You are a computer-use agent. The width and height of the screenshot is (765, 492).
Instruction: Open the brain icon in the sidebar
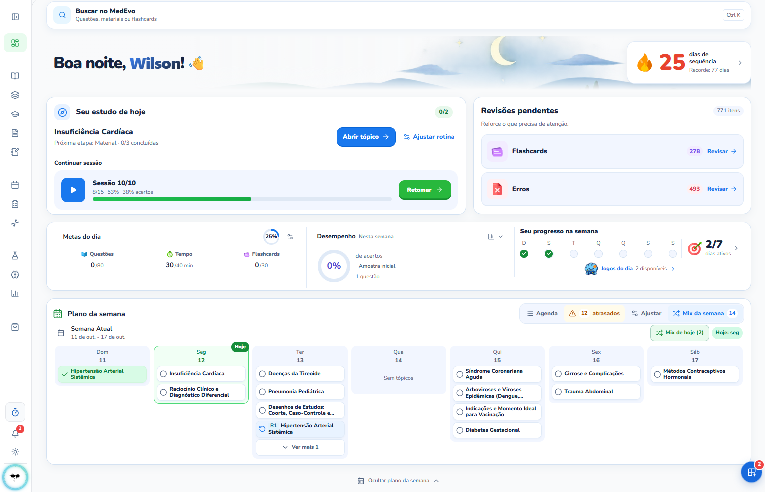click(15, 275)
